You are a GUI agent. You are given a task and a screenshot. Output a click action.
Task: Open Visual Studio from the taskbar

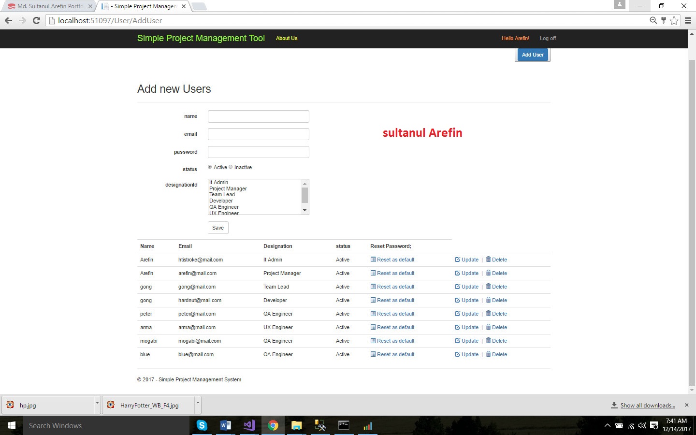(249, 425)
